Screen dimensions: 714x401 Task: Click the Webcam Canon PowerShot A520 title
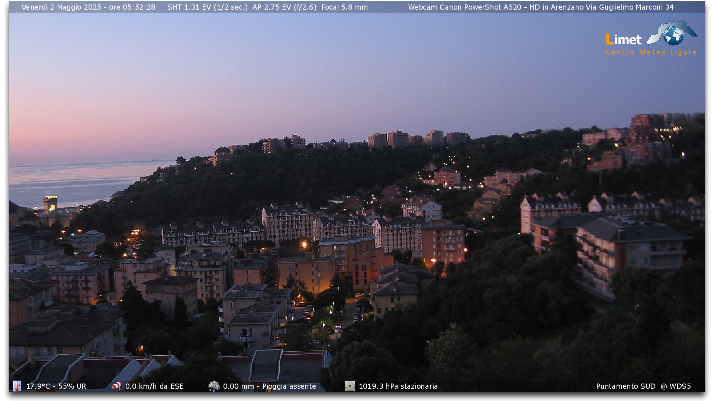465,7
